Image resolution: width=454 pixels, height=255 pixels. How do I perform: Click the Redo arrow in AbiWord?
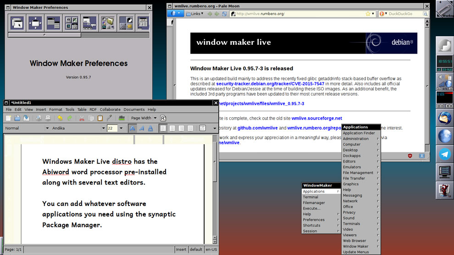point(70,118)
